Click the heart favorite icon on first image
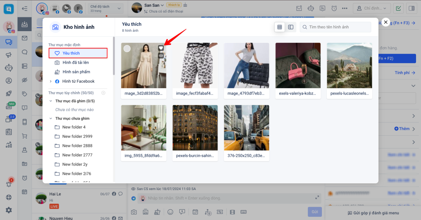This screenshot has width=421, height=220. [x=161, y=48]
